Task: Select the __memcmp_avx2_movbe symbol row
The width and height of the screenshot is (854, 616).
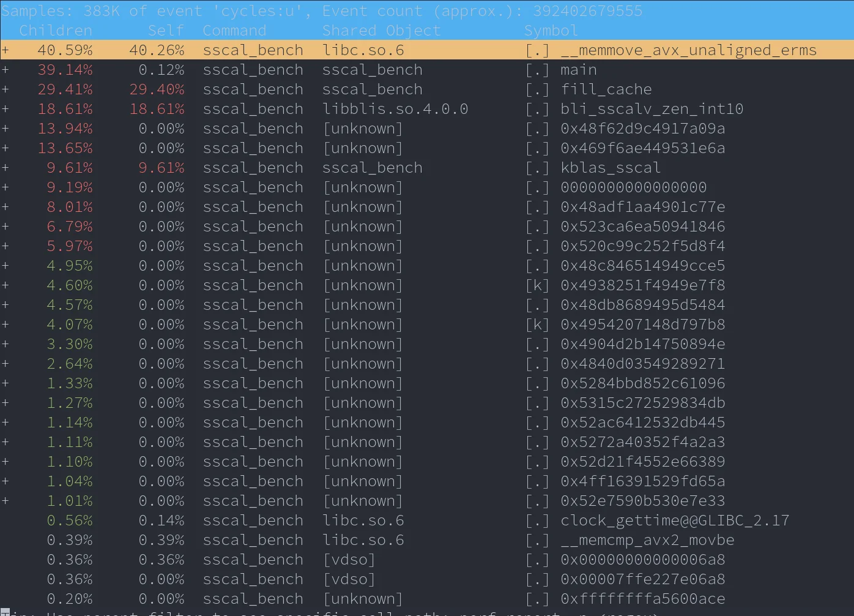Action: [647, 540]
